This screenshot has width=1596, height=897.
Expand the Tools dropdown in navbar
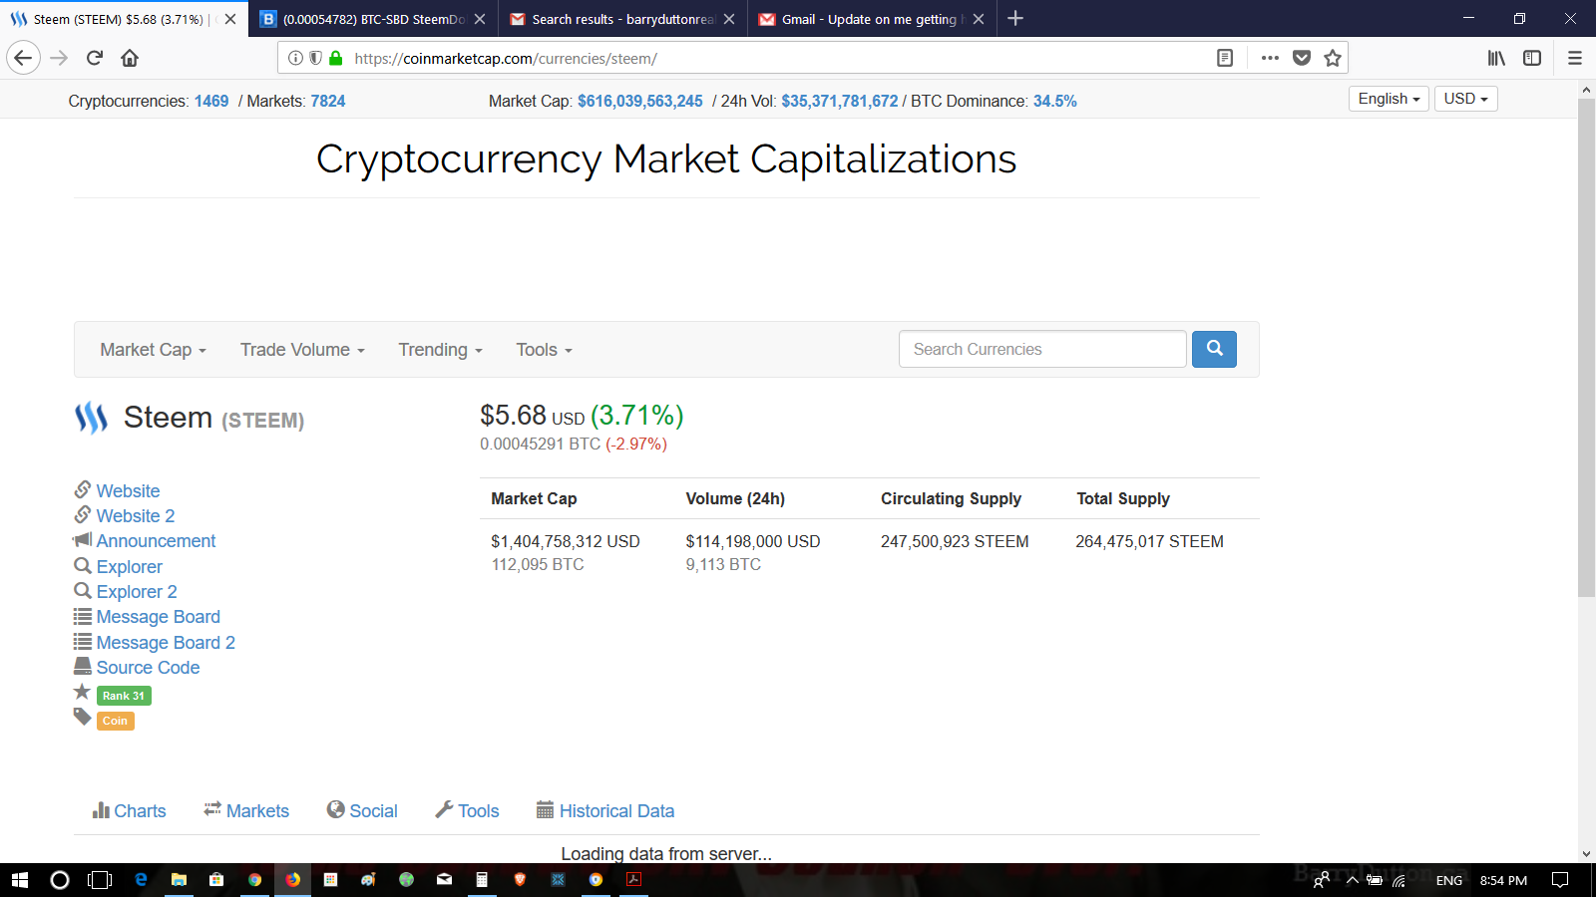point(544,350)
